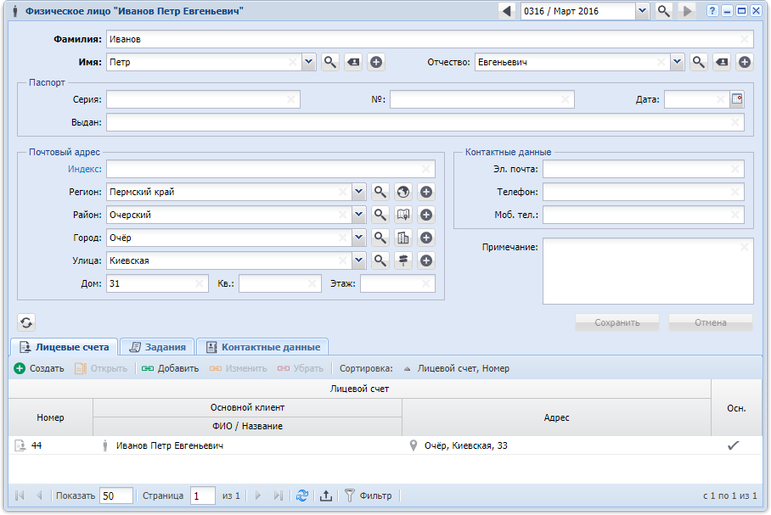The image size is (771, 515).
Task: Expand the Отчество dropdown list
Action: [678, 63]
